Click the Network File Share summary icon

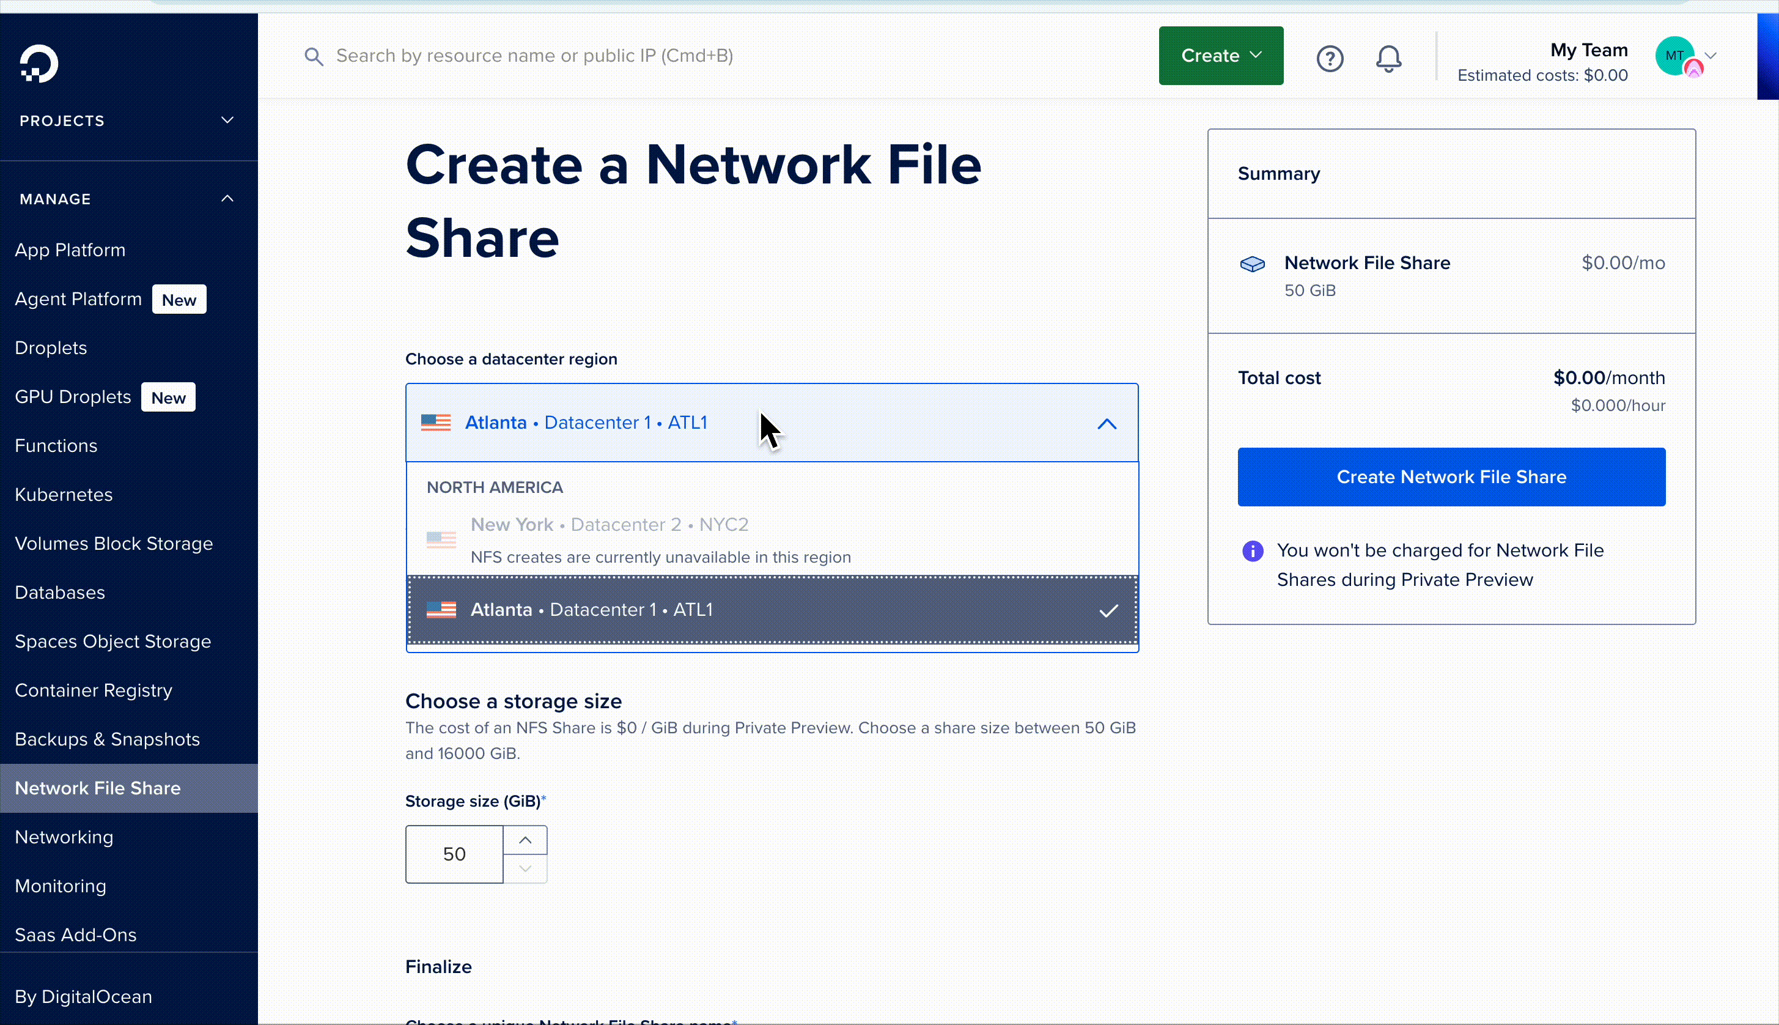1252,264
